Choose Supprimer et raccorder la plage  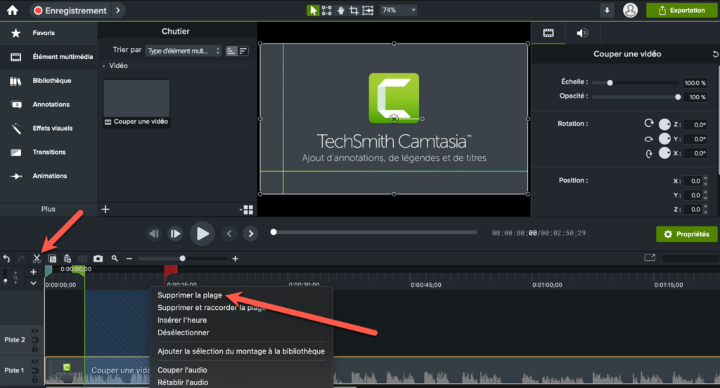coord(212,308)
